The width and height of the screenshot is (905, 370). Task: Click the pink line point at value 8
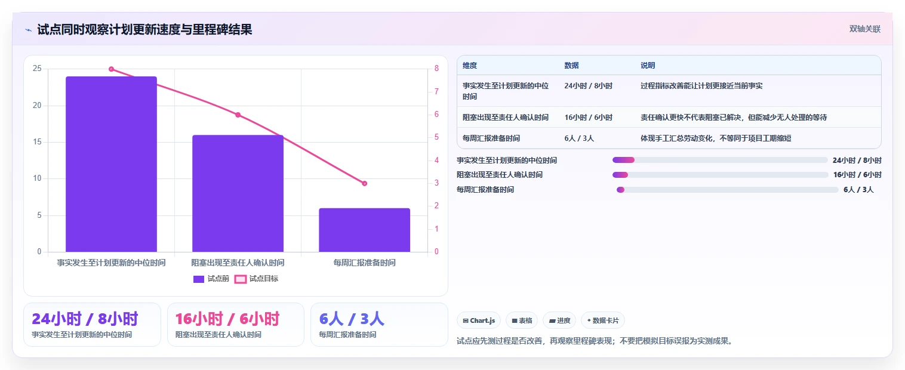pyautogui.click(x=111, y=69)
